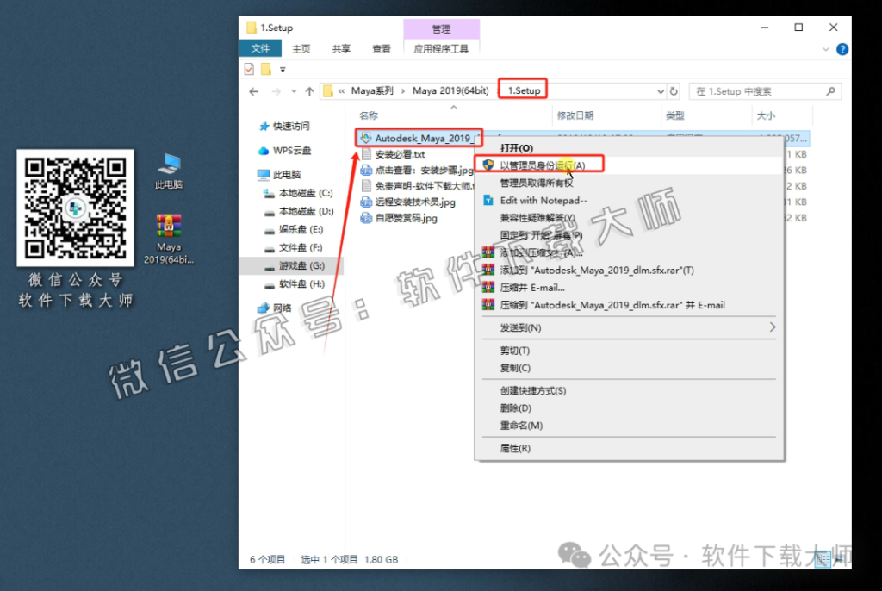
Task: Select the 自愿赞赏码.jpg file
Action: click(400, 218)
